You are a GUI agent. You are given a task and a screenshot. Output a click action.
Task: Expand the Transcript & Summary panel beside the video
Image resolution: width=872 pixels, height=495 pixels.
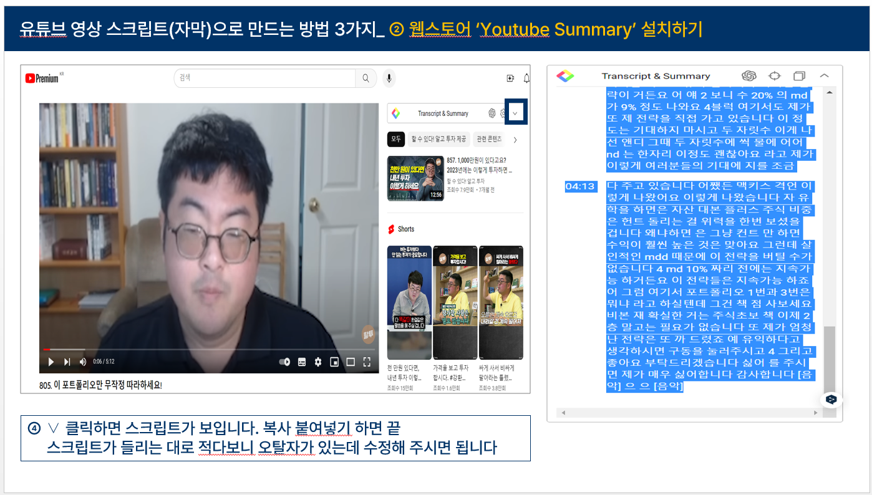coord(515,113)
